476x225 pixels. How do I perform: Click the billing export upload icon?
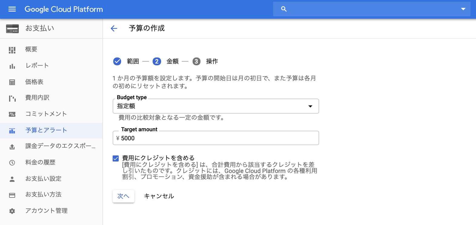(x=12, y=147)
